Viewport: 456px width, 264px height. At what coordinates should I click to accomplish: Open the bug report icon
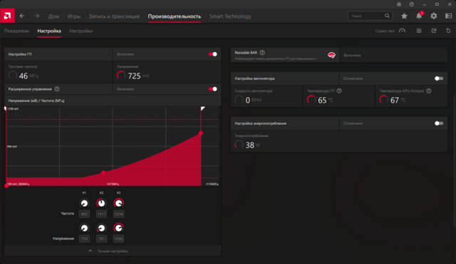pyautogui.click(x=399, y=4)
